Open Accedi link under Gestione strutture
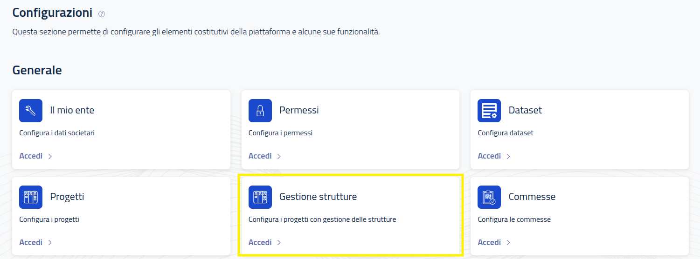 click(x=265, y=242)
